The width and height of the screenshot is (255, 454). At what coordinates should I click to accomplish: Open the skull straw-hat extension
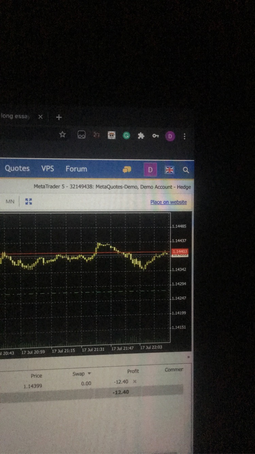click(112, 135)
